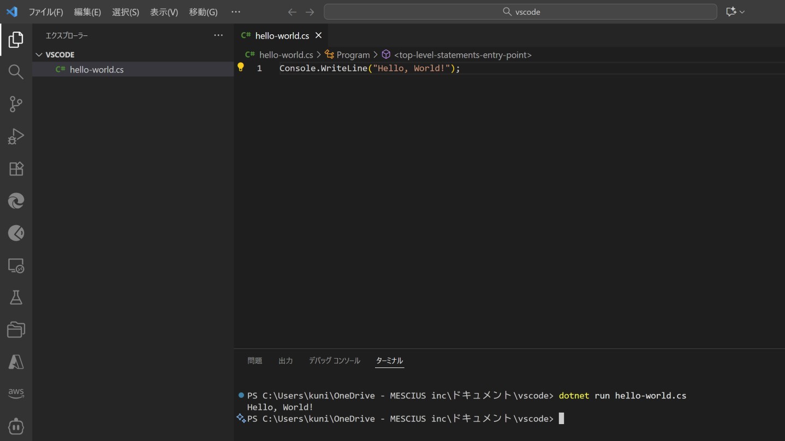Open Microsoft Edge Tools icon
This screenshot has width=785, height=441.
pyautogui.click(x=16, y=201)
